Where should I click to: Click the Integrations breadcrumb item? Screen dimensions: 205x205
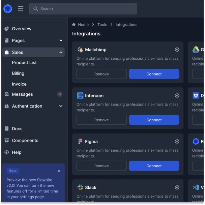click(x=126, y=25)
